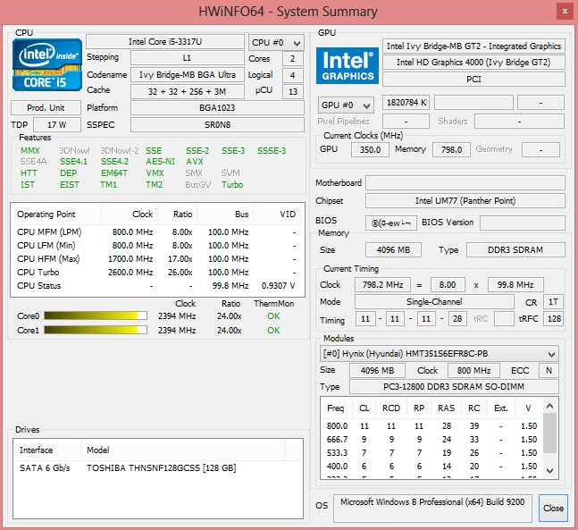Click the Codename Ivy Bridge-MB BGA Ultra field
This screenshot has width=578, height=530.
pos(188,75)
